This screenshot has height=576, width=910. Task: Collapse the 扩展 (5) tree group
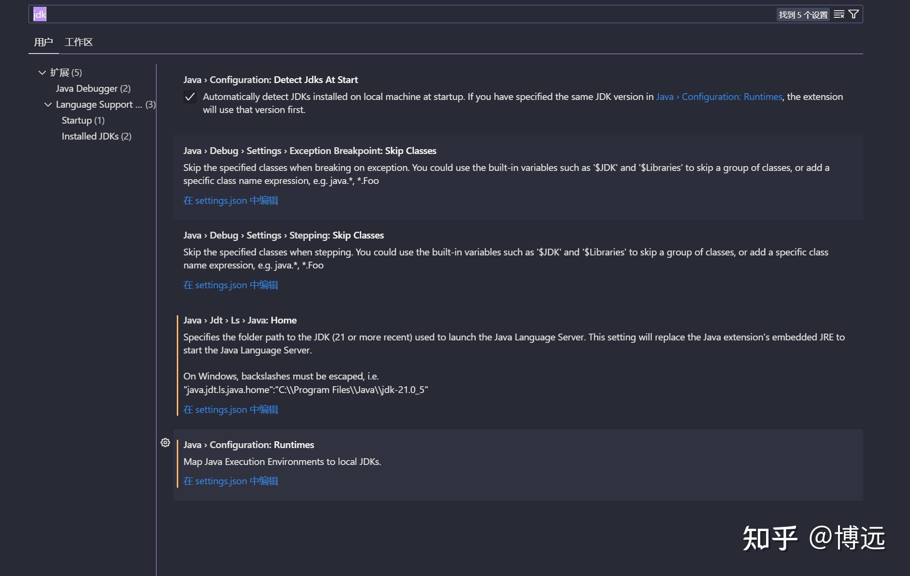pyautogui.click(x=42, y=72)
